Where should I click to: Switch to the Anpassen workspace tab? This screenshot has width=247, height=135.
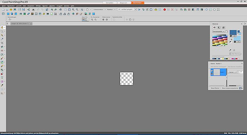click(123, 3)
